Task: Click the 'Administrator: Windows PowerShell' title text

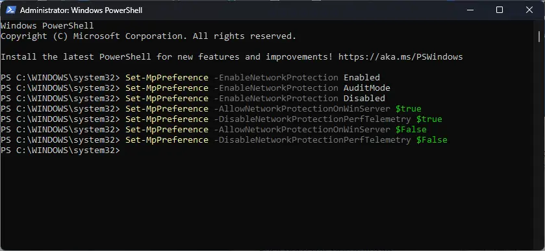Action: [x=81, y=10]
